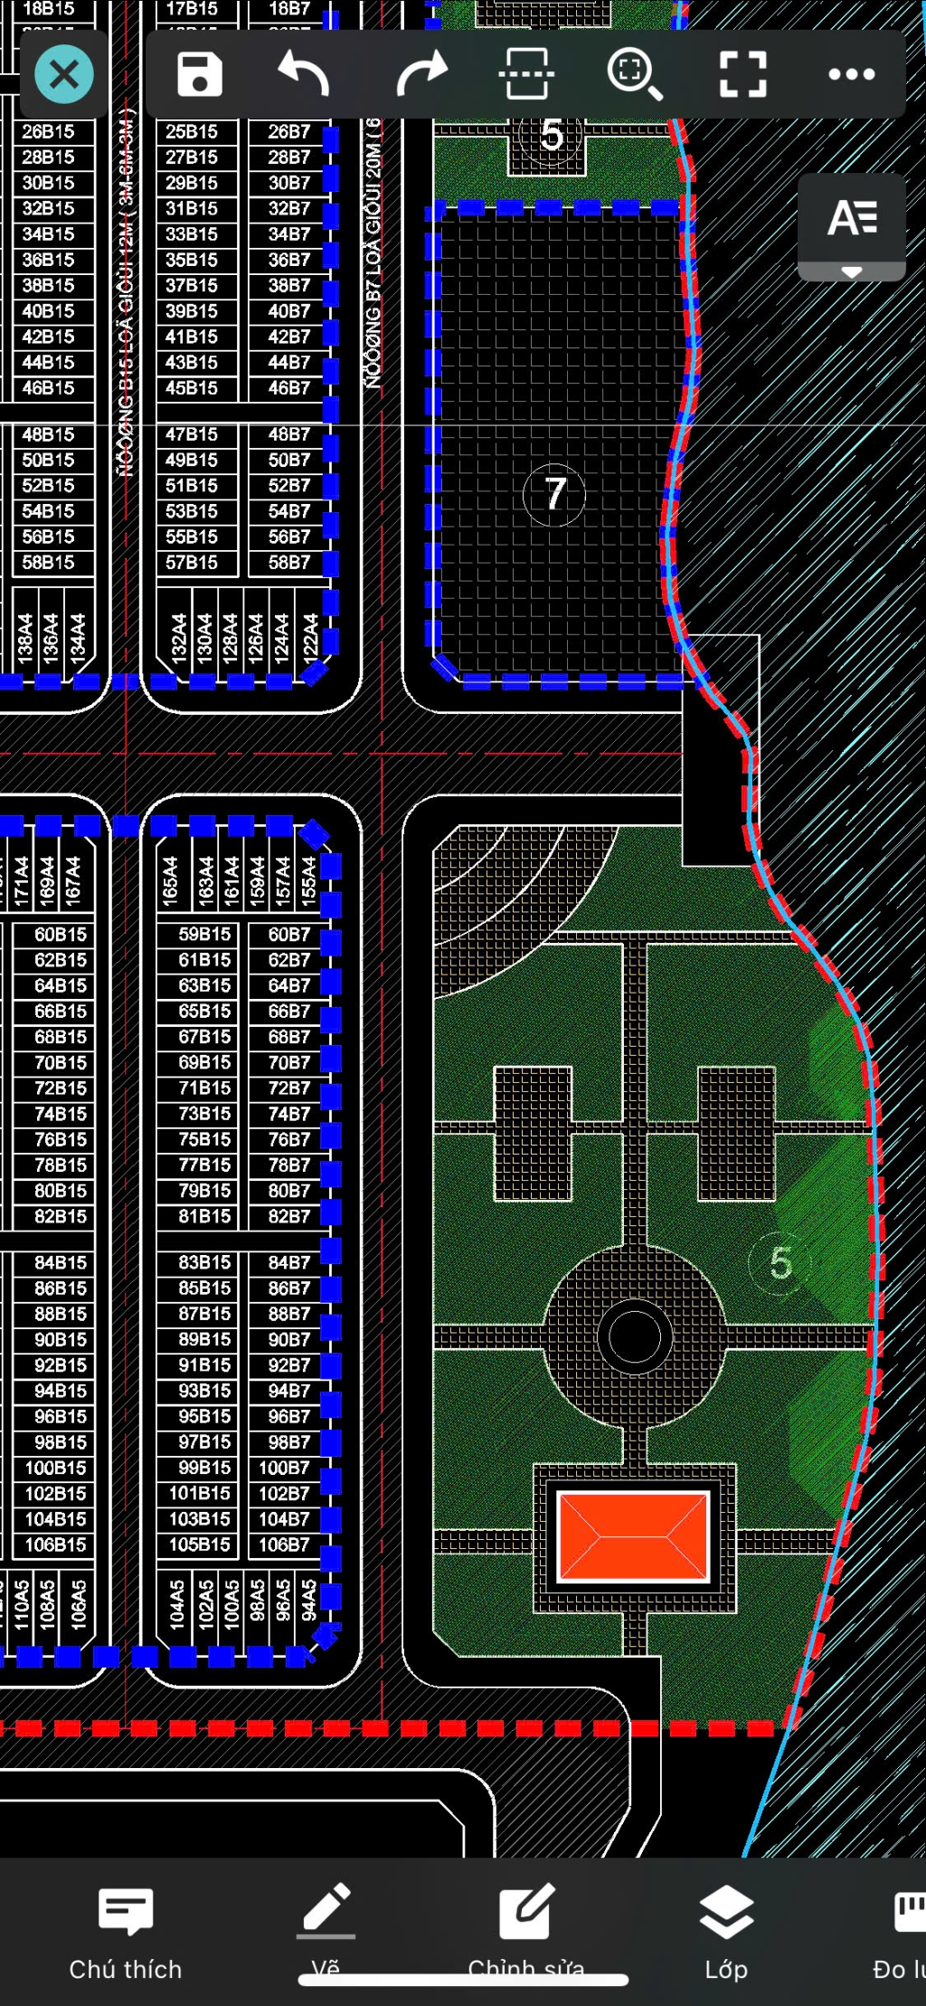This screenshot has width=926, height=2006.
Task: Tap the zoom extents magnifier icon
Action: point(634,74)
